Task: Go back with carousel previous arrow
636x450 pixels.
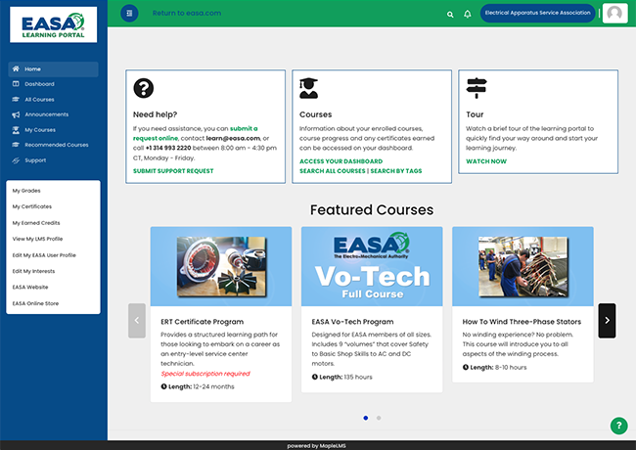Action: [137, 320]
